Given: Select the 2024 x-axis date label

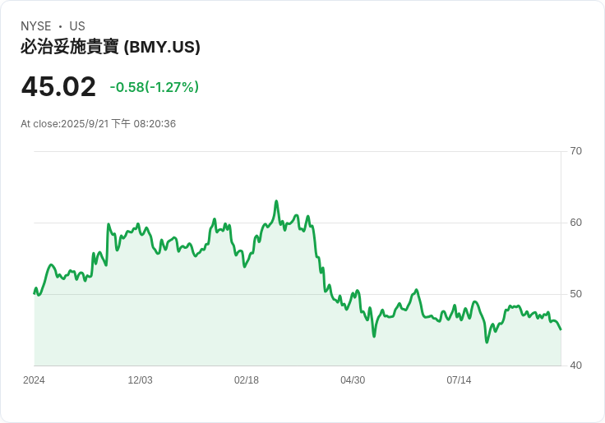Looking at the screenshot, I should 34,380.
